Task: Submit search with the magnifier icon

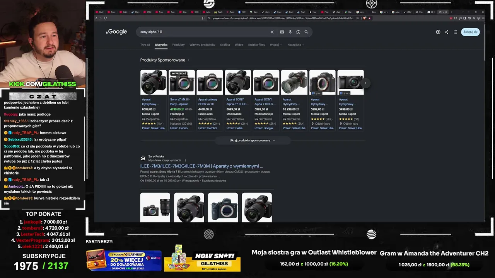Action: pyautogui.click(x=306, y=32)
